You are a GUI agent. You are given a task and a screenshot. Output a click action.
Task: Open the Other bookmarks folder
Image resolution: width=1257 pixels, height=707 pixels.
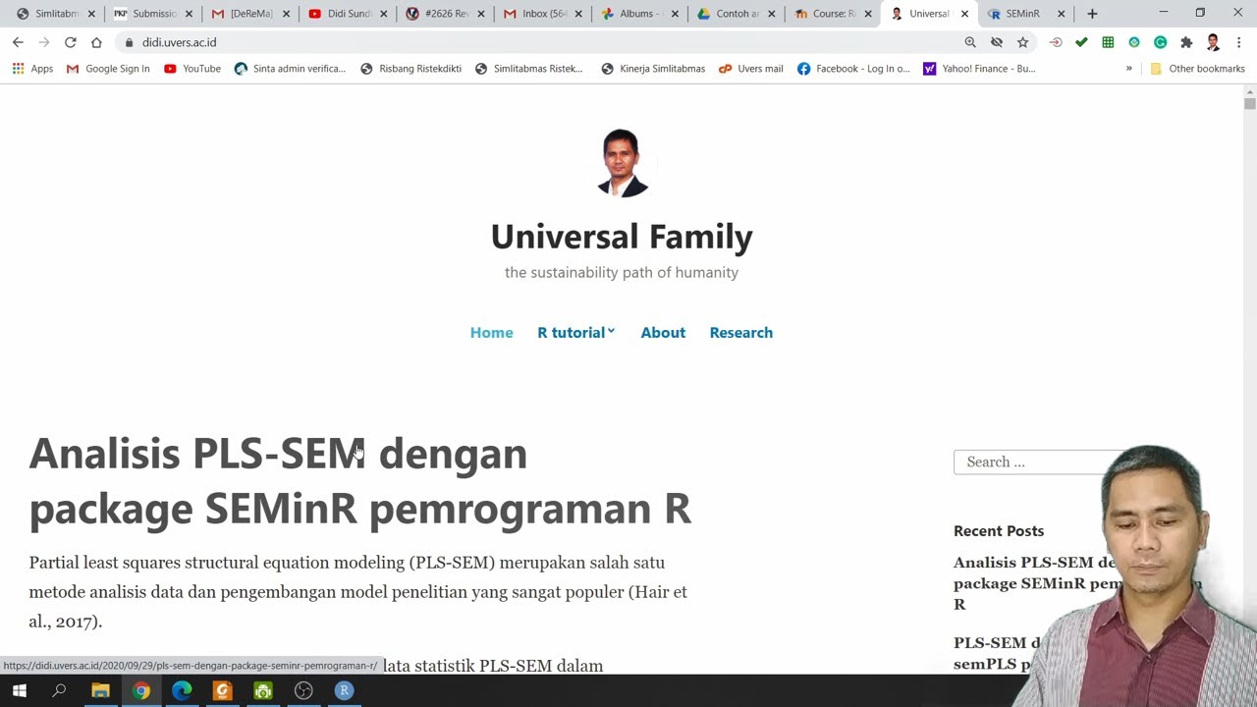coord(1197,69)
